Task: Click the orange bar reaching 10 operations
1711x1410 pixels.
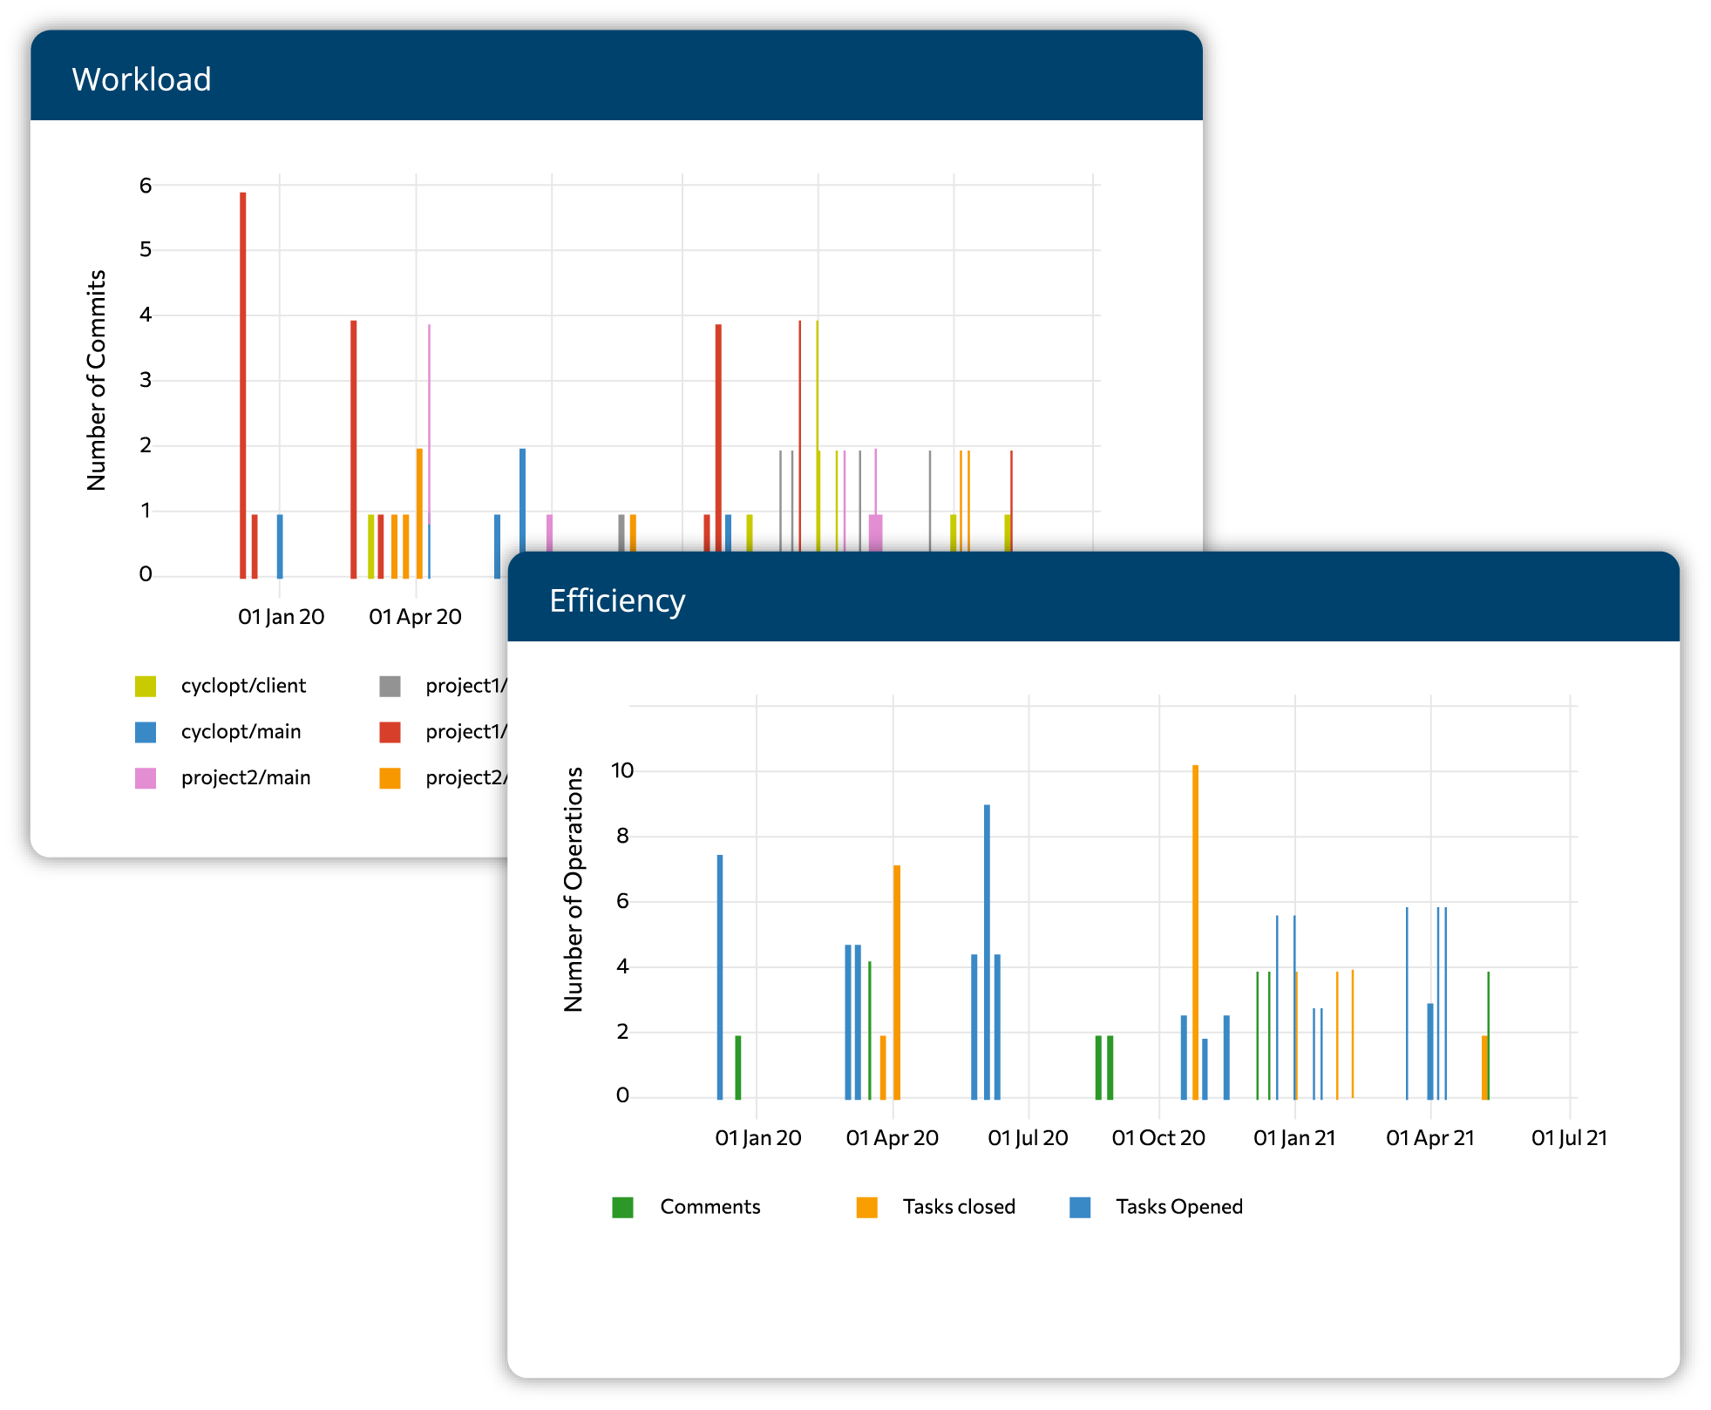Action: click(x=1195, y=932)
